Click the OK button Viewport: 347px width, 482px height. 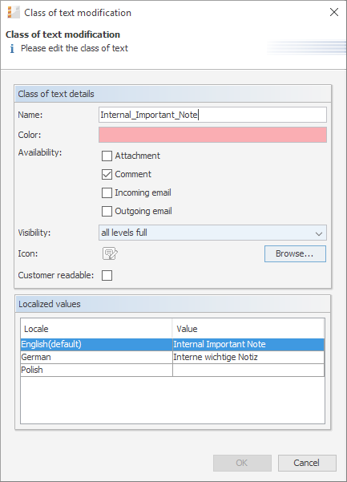242,463
